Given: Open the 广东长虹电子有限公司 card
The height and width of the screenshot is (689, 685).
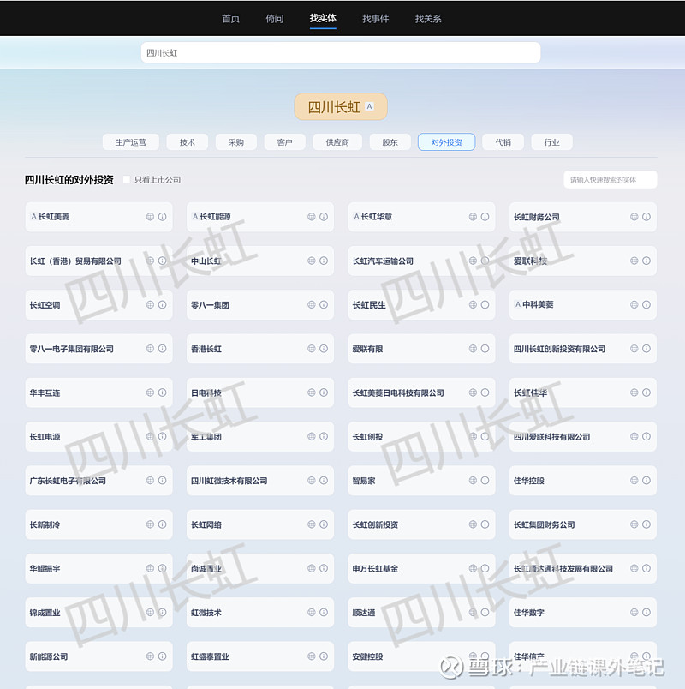Looking at the screenshot, I should coord(98,480).
